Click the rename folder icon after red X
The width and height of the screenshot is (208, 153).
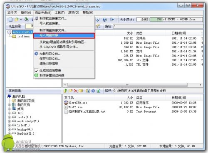[81, 91]
